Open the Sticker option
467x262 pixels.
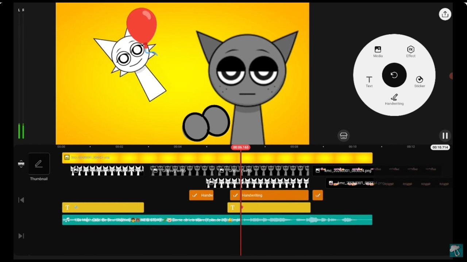(x=420, y=82)
